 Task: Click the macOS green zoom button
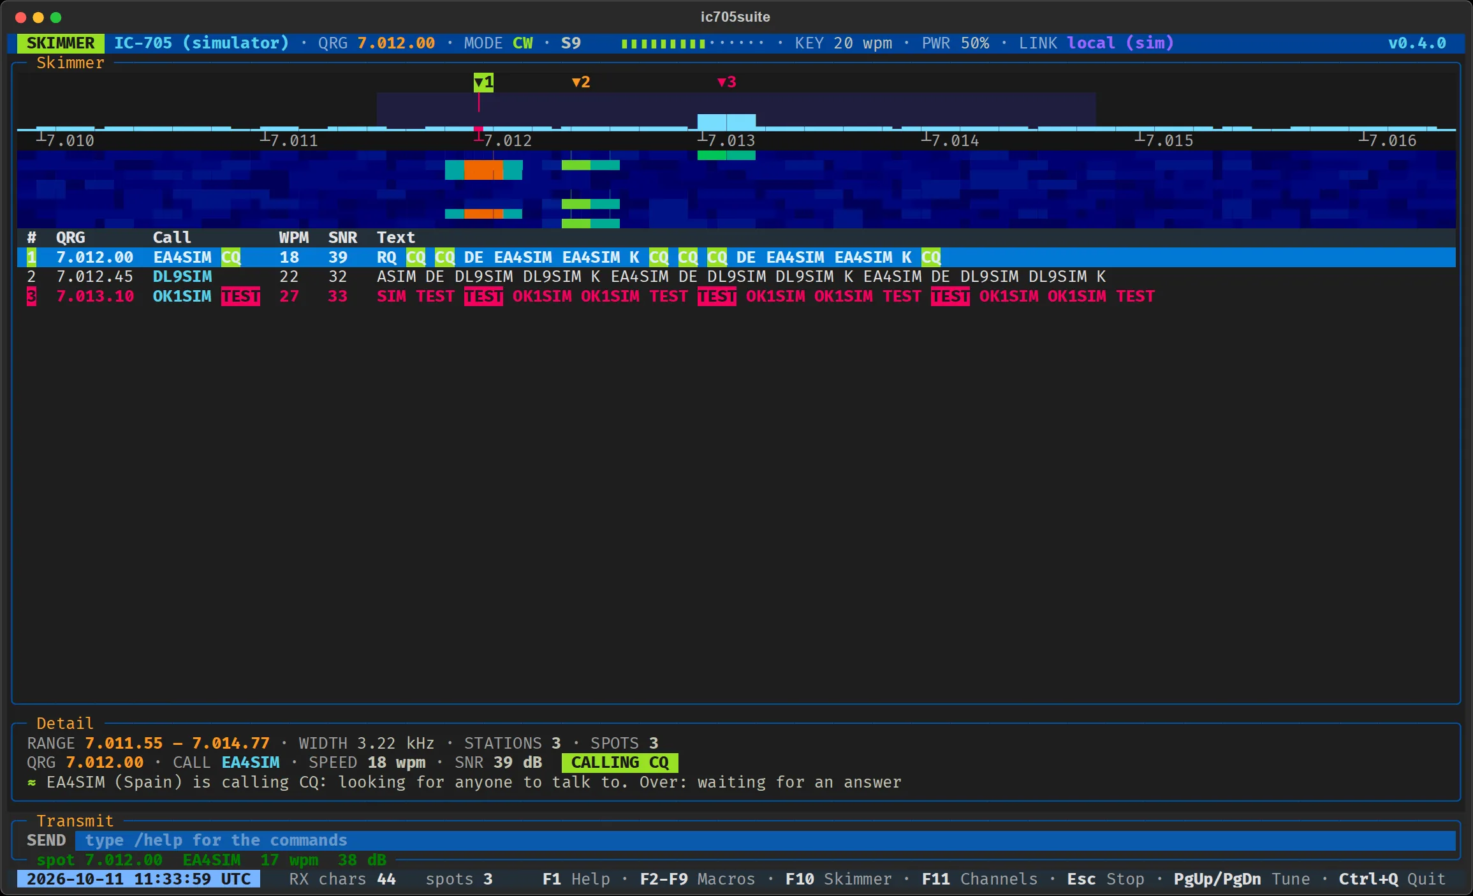pyautogui.click(x=56, y=17)
